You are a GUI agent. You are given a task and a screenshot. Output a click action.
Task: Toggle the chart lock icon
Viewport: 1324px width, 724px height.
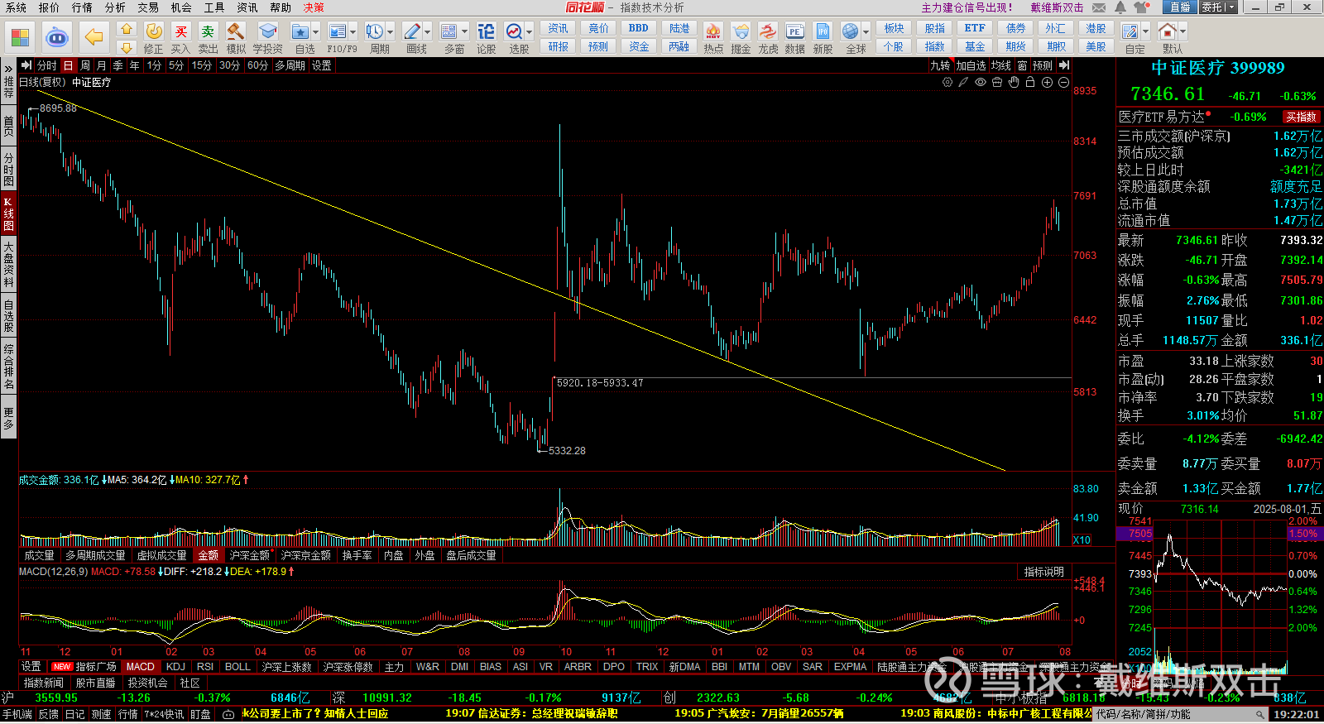click(x=1030, y=82)
